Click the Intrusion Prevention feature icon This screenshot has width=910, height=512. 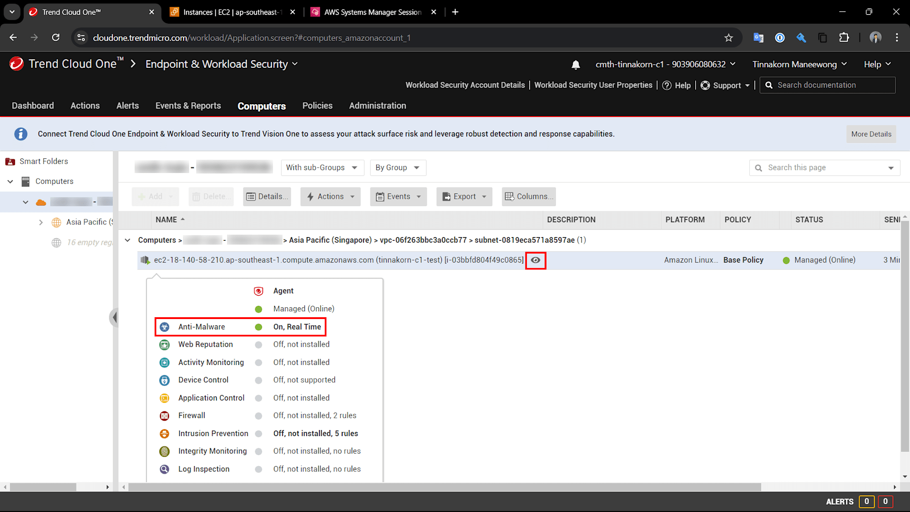click(165, 433)
